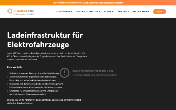Click 'Auf Ihre Bedürfnisse zugeschnittene Ladelösungen' item
The height and width of the screenshot is (110, 176).
[x=33, y=77]
